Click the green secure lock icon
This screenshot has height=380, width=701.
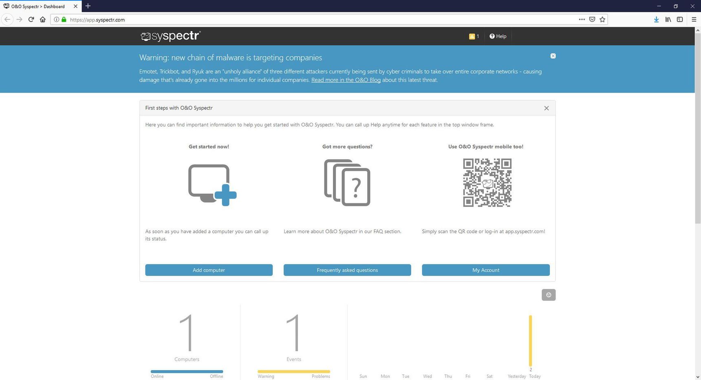click(64, 20)
